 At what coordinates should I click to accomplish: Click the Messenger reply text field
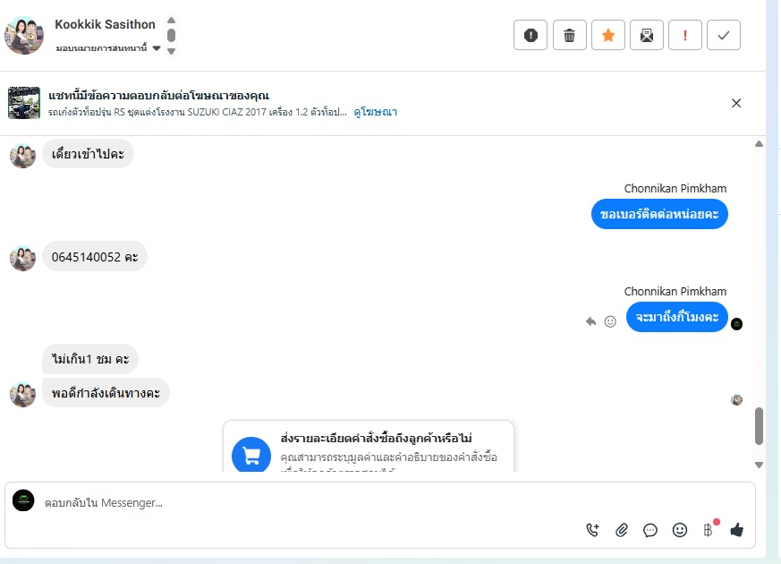tap(358, 503)
